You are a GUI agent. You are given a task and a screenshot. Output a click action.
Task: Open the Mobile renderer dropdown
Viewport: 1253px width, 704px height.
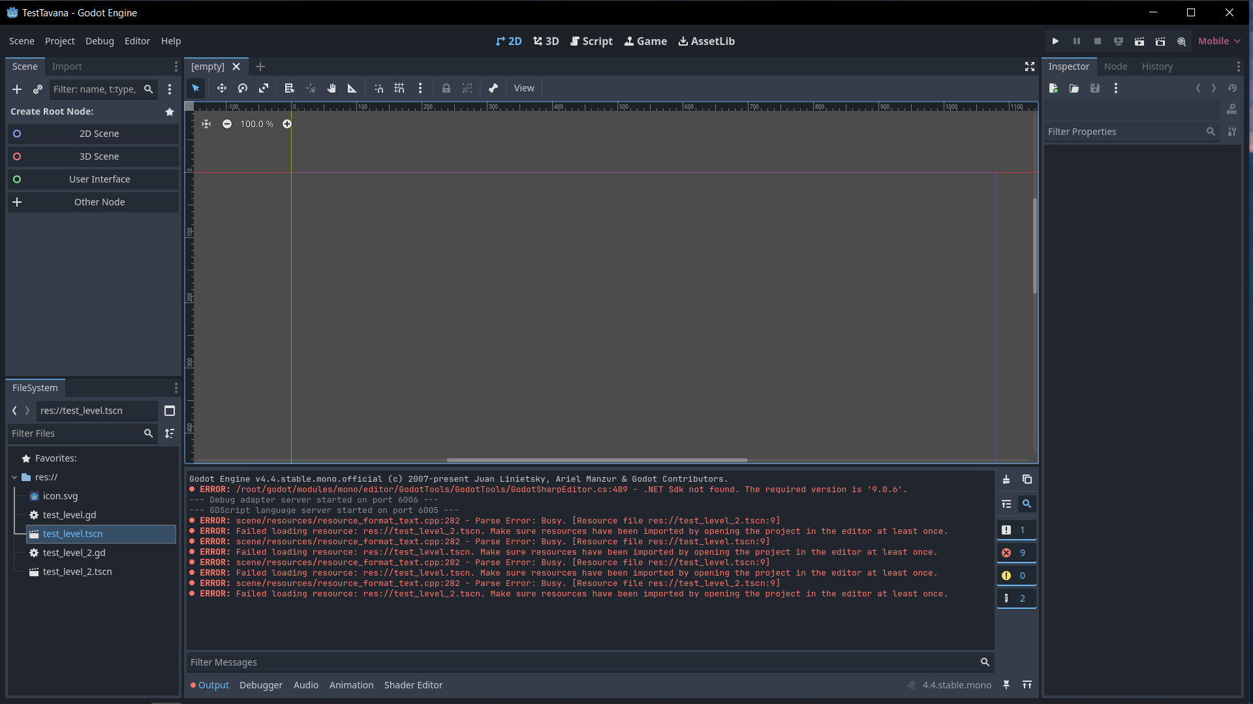click(1219, 41)
